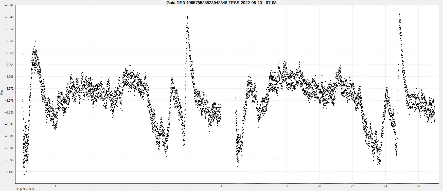Select x-axis tick label 18
Screen dimensions: 443x191
pyautogui.click(x=287, y=186)
